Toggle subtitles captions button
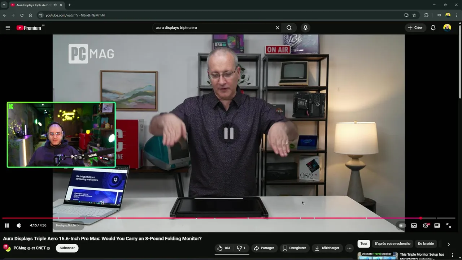 (x=414, y=225)
